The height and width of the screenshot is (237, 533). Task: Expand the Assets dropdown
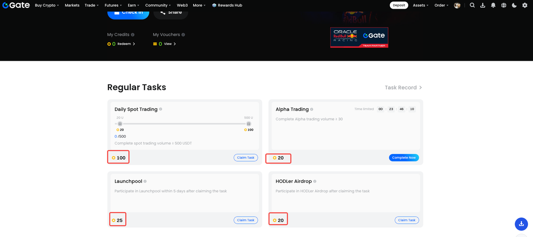(421, 5)
